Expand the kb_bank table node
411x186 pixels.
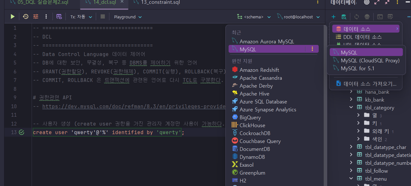351,100
